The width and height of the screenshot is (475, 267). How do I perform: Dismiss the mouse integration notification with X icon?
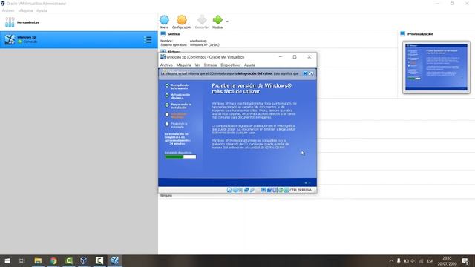(305, 73)
